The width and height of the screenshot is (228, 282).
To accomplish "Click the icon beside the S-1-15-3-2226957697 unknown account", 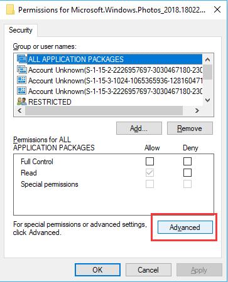I will tap(22, 91).
